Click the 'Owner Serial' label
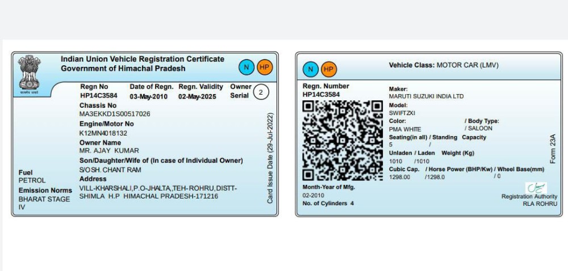568x271 pixels. point(240,91)
